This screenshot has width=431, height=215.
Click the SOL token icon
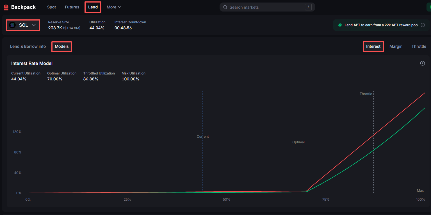12,25
